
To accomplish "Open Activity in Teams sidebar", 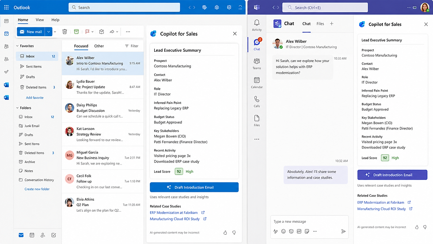I will (257, 25).
